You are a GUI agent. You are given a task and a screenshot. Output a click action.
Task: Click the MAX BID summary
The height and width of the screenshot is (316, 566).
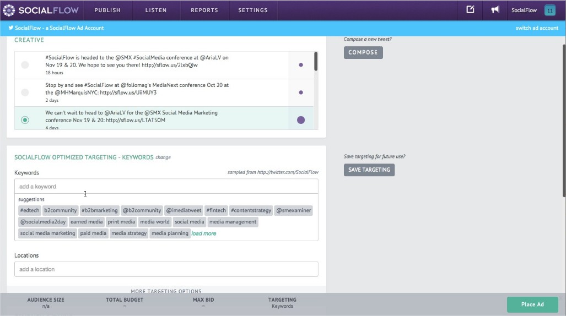click(203, 303)
